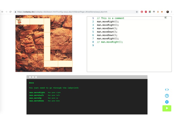The height and width of the screenshot is (124, 174).
Task: Run the code with the green play button
Action: [x=167, y=108]
